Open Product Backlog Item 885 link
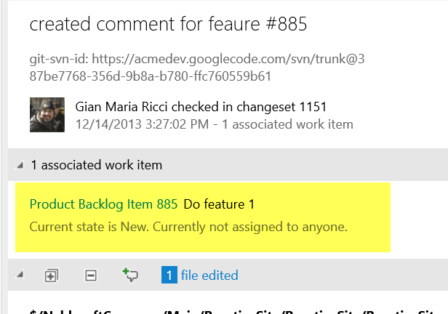The height and width of the screenshot is (314, 448). tap(103, 205)
